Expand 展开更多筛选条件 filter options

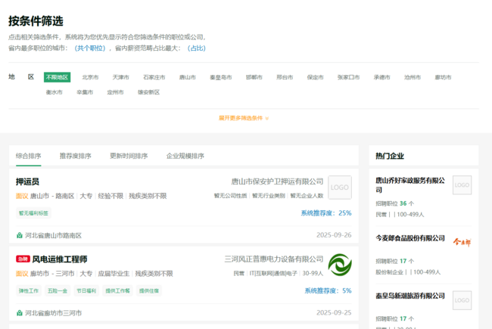tap(244, 118)
